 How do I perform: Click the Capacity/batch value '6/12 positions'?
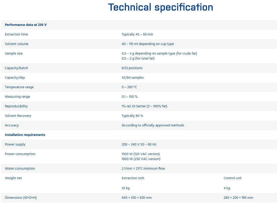click(x=132, y=68)
